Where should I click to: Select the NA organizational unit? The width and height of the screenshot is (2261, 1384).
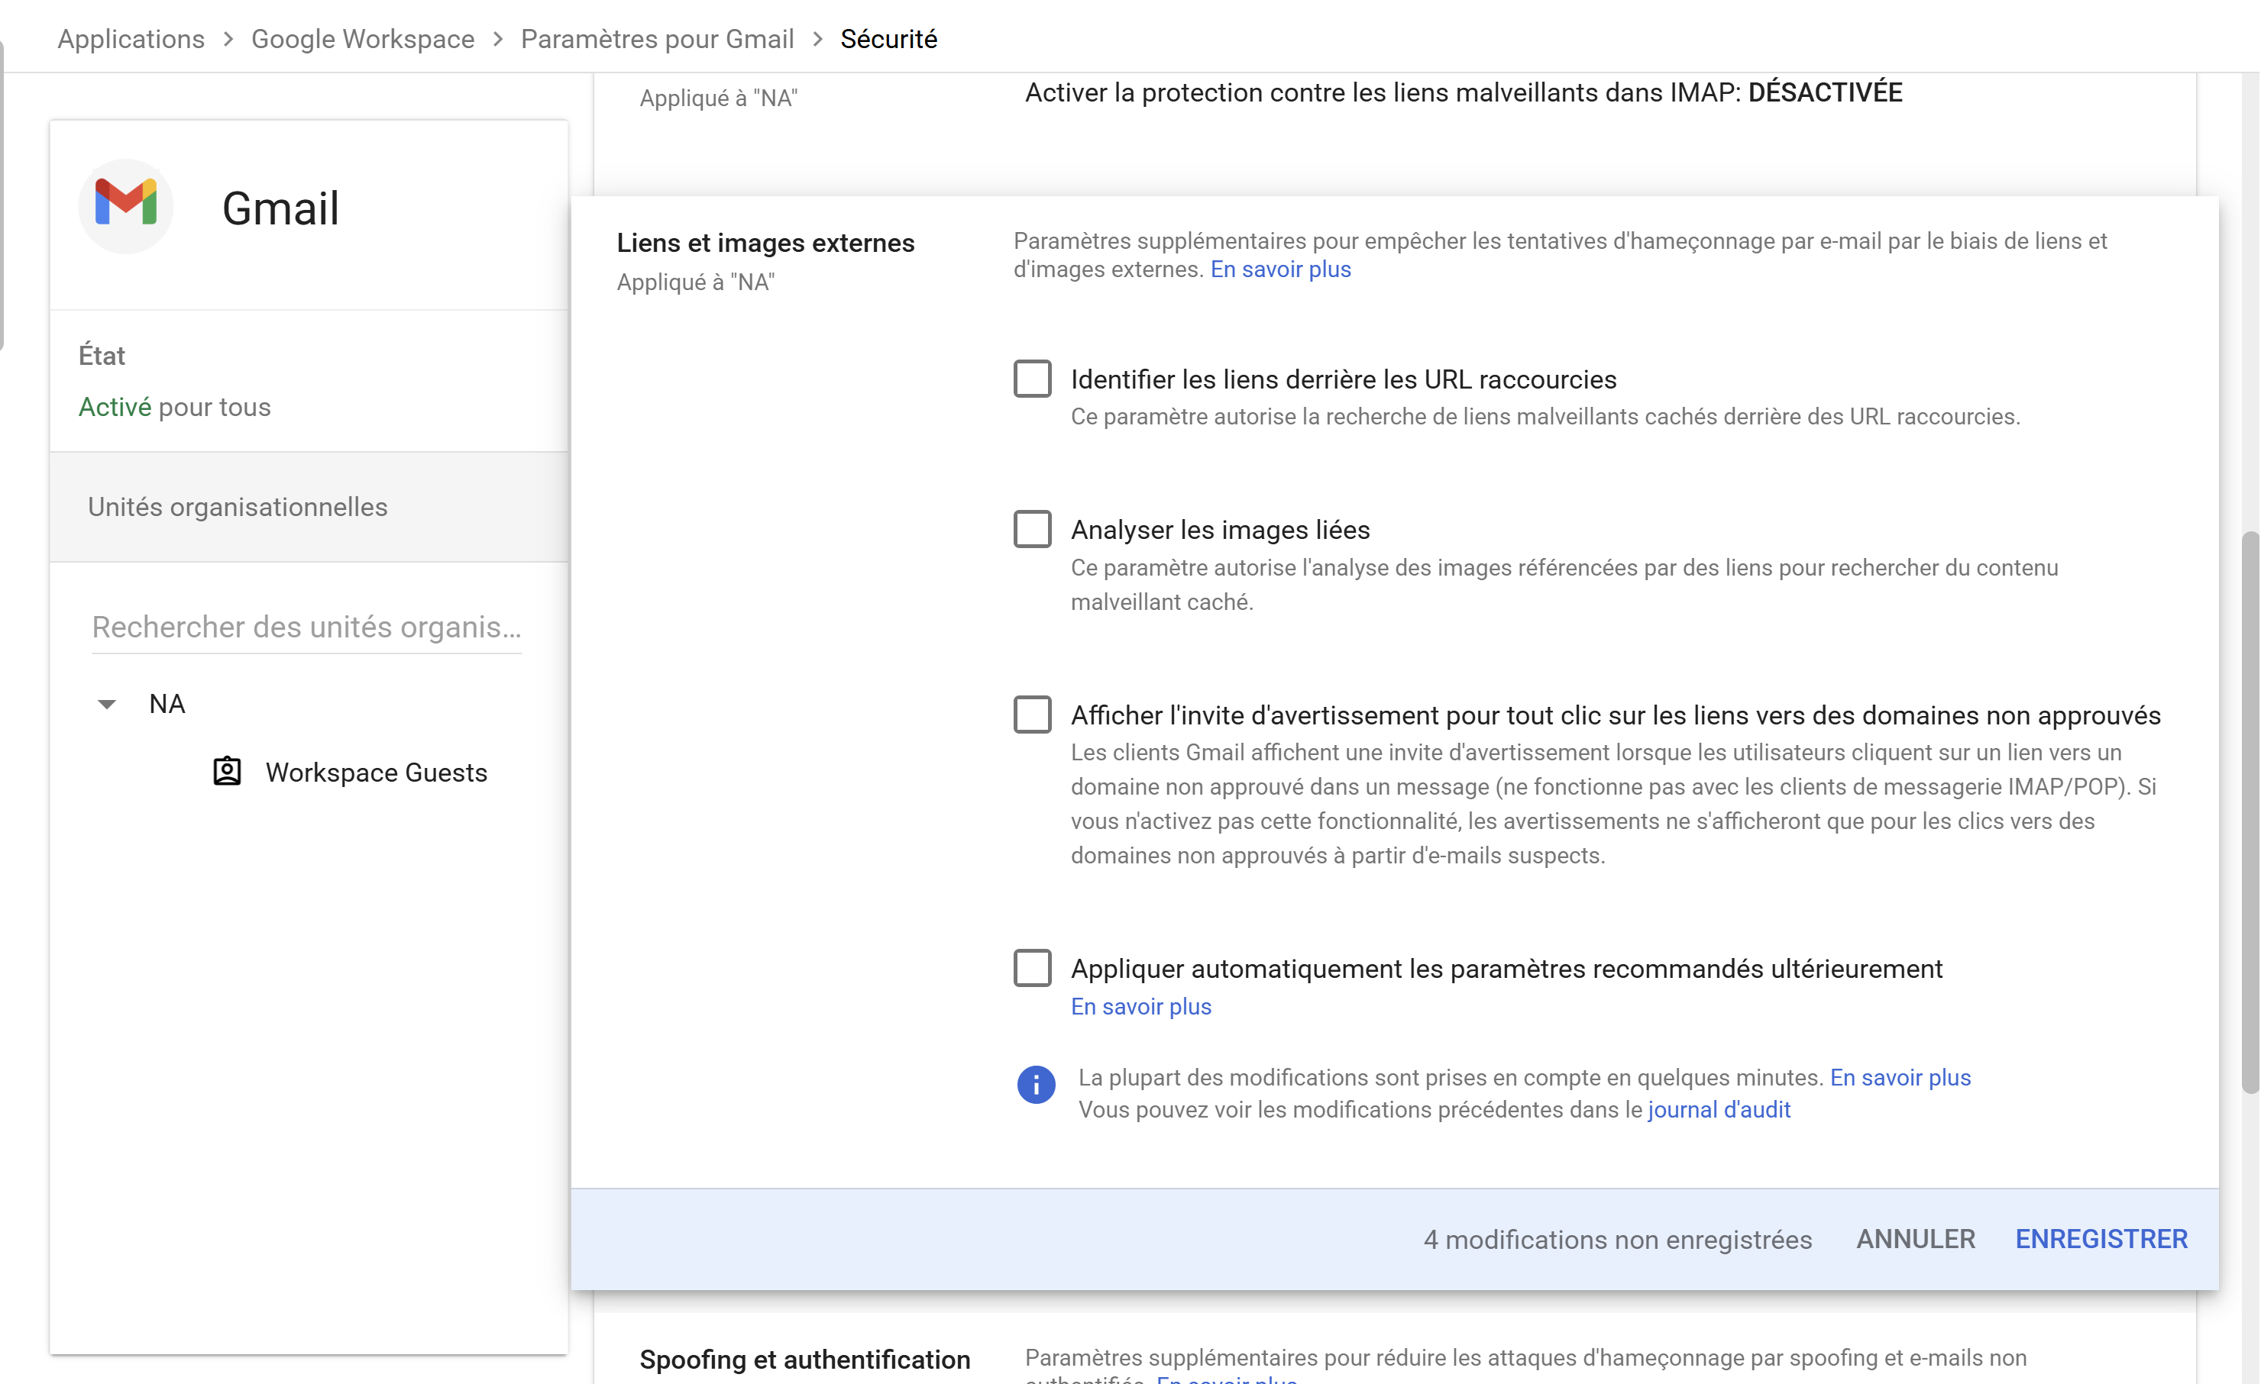tap(167, 705)
